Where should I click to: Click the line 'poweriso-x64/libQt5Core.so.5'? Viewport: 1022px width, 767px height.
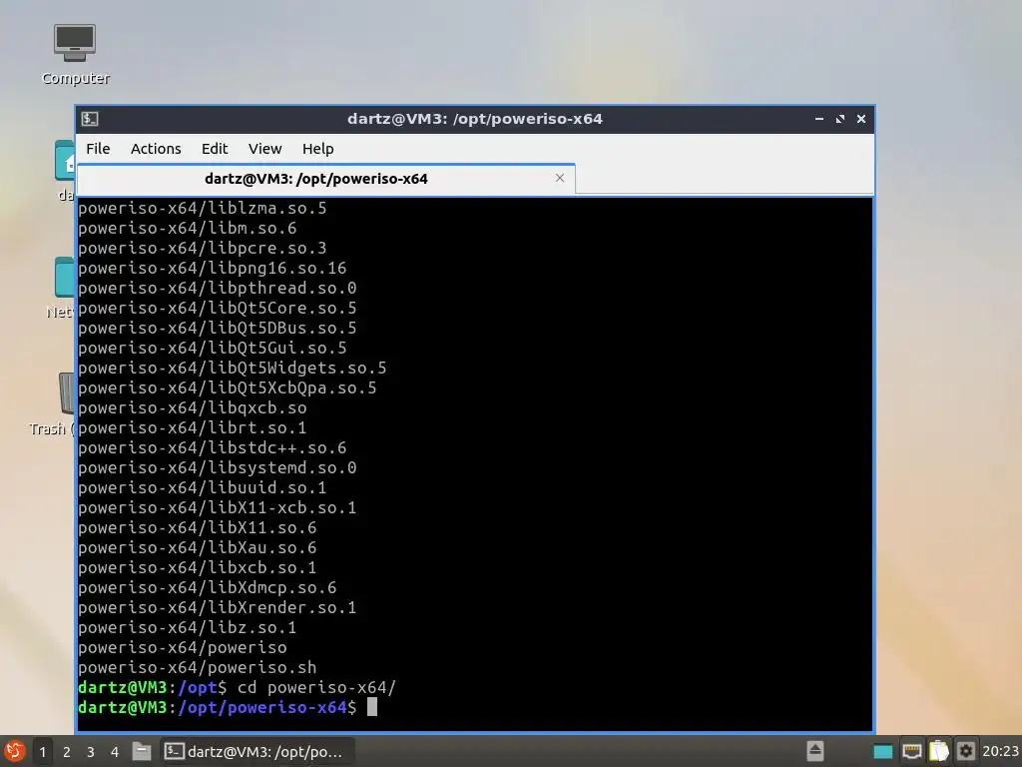click(217, 309)
